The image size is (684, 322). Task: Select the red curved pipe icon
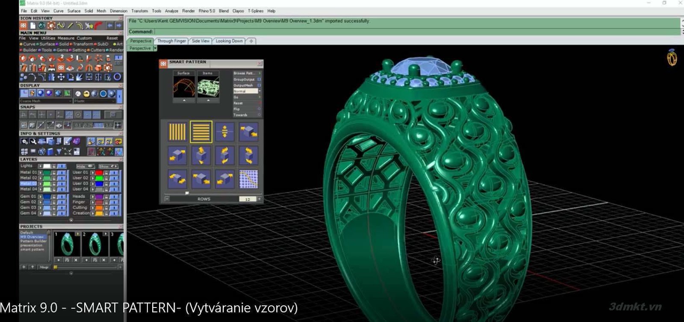pyautogui.click(x=98, y=26)
